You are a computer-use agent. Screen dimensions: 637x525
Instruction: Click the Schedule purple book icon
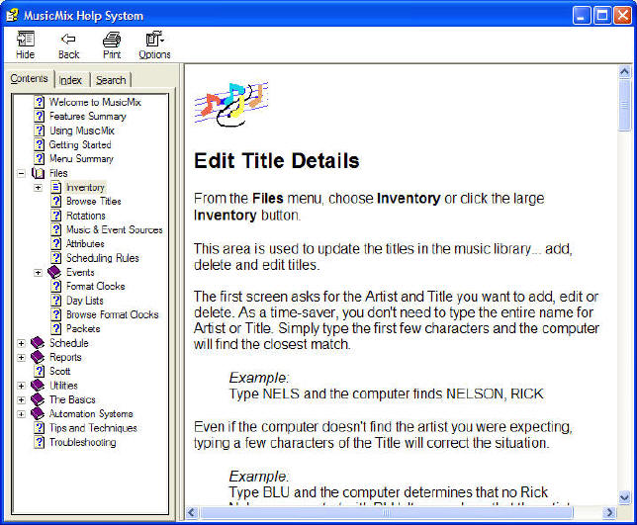[38, 343]
